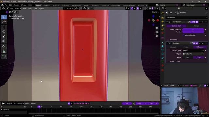Open the Material properties tab
The height and width of the screenshot is (117, 209).
(x=163, y=66)
